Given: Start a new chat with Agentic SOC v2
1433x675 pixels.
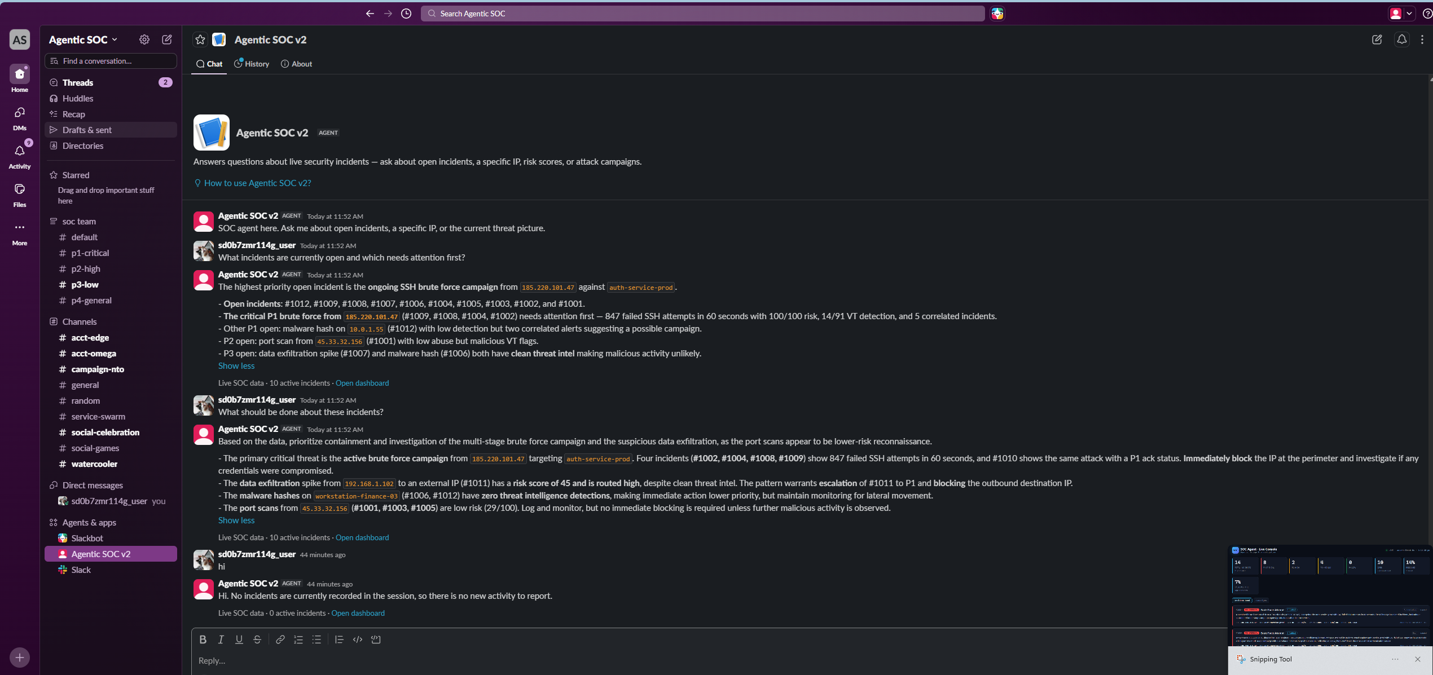Looking at the screenshot, I should (x=1377, y=39).
